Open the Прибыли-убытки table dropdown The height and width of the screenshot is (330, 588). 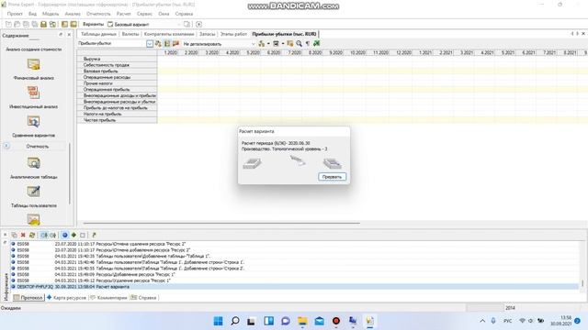point(150,44)
